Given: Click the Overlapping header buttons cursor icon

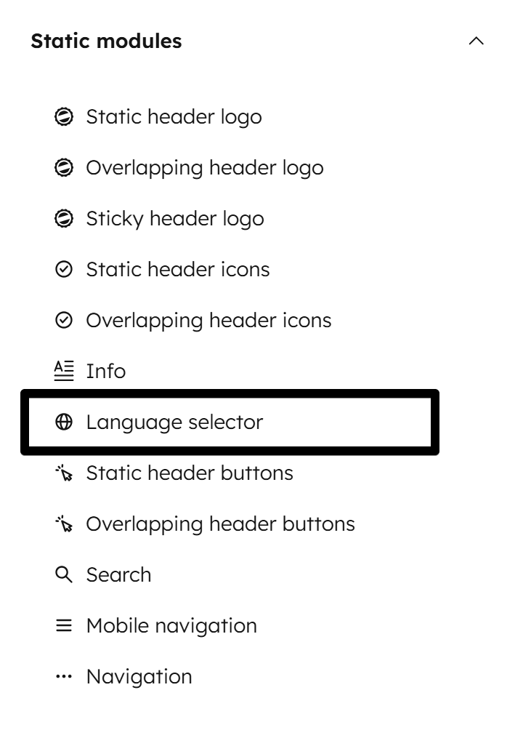Looking at the screenshot, I should 66,523.
